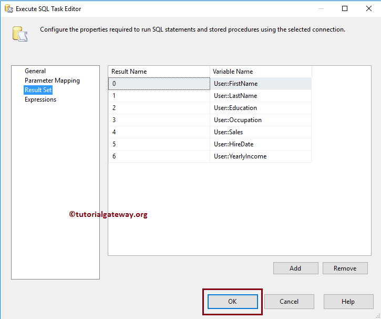Click the database scroll icon beside the description
381x319 pixels.
(20, 34)
